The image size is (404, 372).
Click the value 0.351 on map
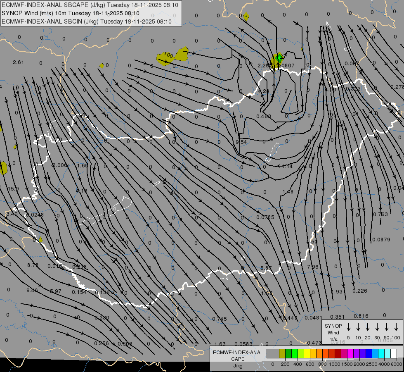pos(337,317)
